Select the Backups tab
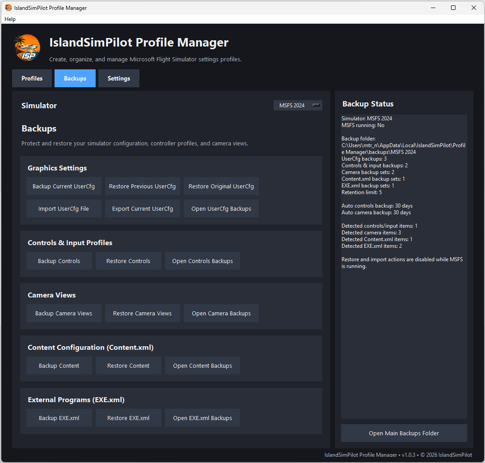The height and width of the screenshot is (463, 485). pyautogui.click(x=75, y=78)
